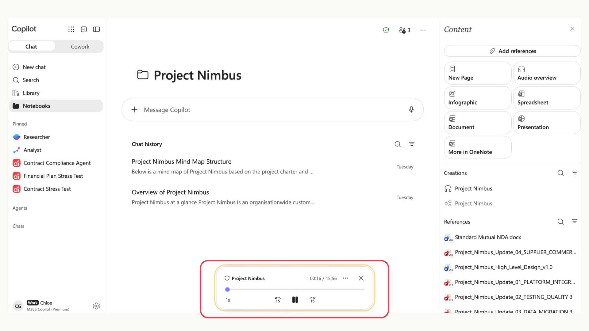This screenshot has width=589, height=331.
Task: Close the Content panel
Action: [x=572, y=29]
